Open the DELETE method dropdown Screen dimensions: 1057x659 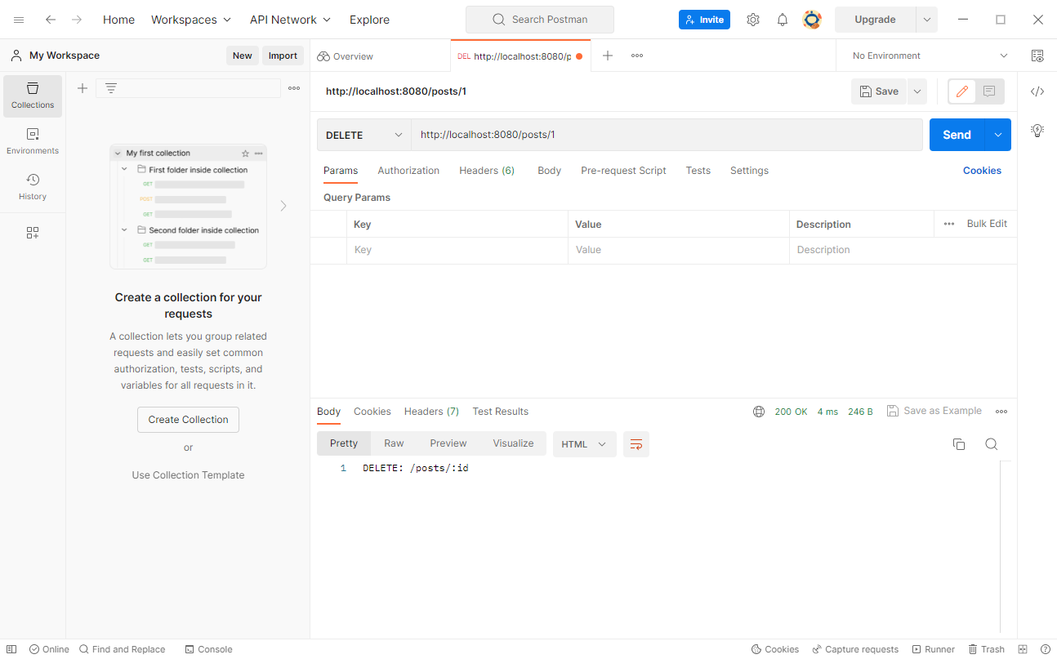(364, 135)
